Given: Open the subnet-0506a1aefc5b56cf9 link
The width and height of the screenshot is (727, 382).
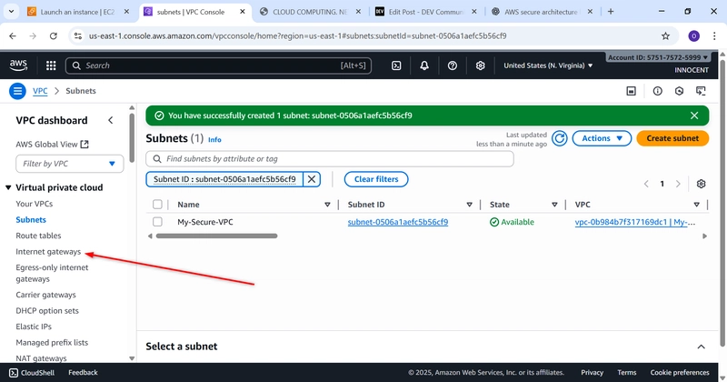Looking at the screenshot, I should (x=398, y=222).
